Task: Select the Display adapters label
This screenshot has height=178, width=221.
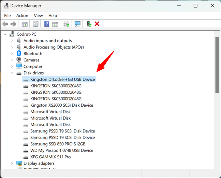Action: (39, 163)
